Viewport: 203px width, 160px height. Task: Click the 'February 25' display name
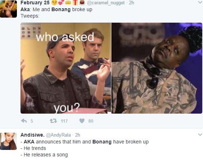(35, 3)
